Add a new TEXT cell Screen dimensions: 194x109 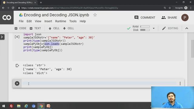(35, 28)
